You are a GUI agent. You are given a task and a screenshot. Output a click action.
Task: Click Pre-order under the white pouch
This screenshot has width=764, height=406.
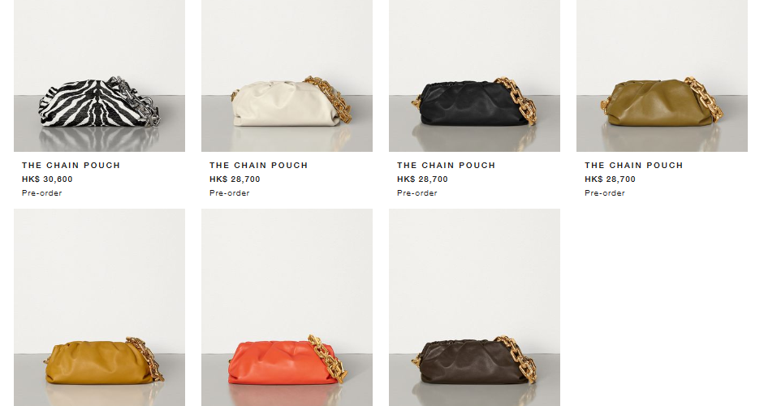point(230,193)
